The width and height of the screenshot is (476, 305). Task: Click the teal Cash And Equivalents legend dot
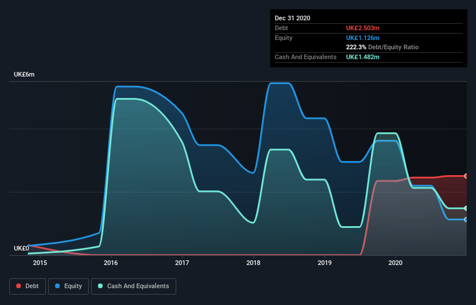point(100,286)
